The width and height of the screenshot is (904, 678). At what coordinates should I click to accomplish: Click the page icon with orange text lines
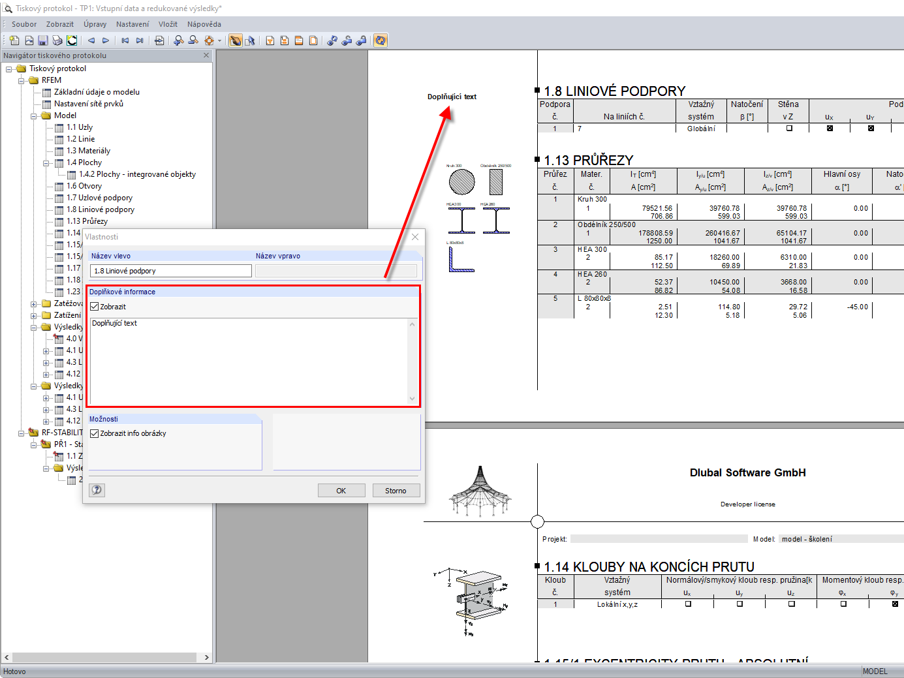point(285,40)
